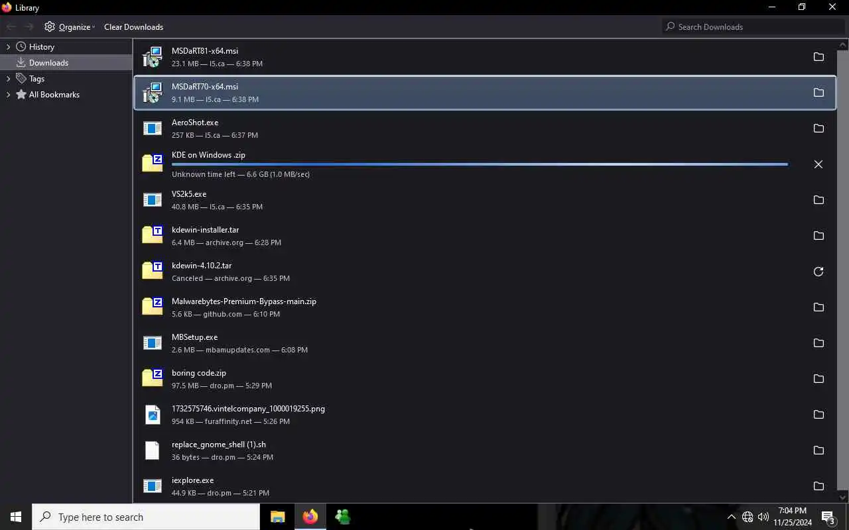Image resolution: width=849 pixels, height=530 pixels.
Task: Select the VS2k5.exe file name
Action: click(x=189, y=194)
